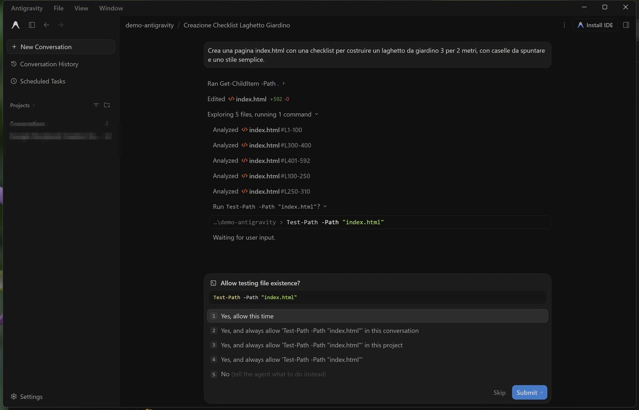639x410 pixels.
Task: Click the Settings gear icon
Action: coord(14,396)
